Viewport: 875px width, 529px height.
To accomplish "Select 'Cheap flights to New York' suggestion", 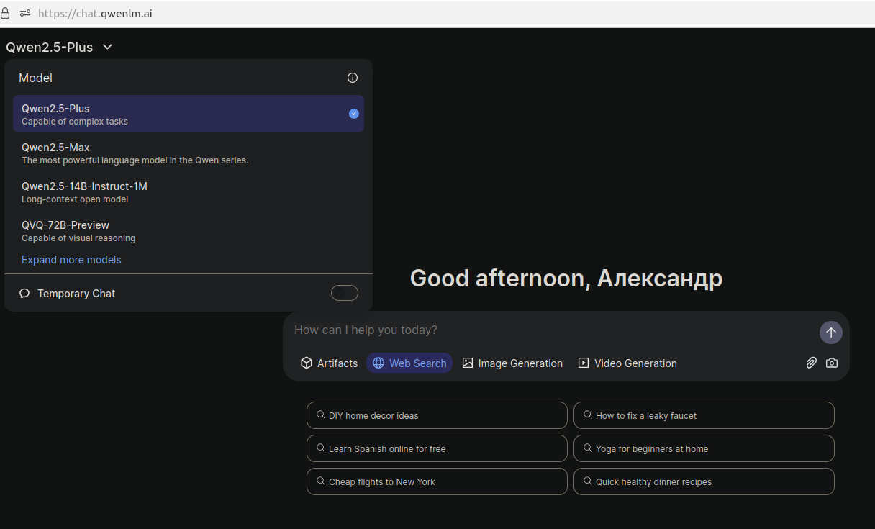I will tap(437, 481).
